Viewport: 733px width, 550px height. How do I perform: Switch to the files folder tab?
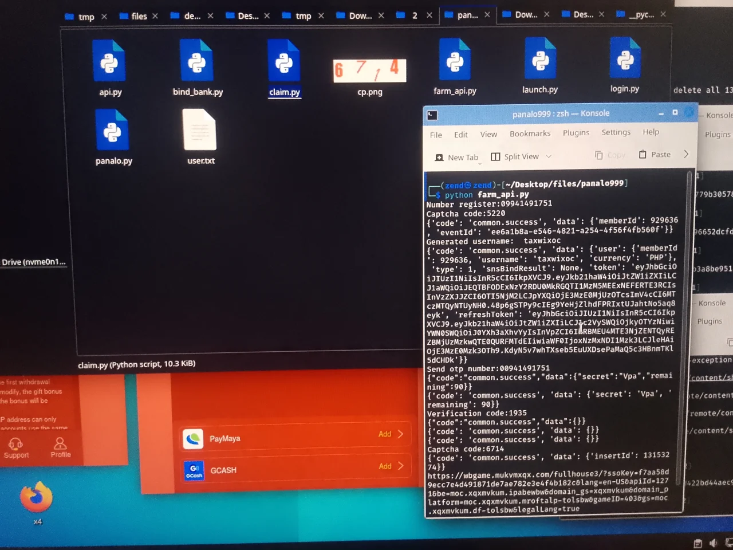(133, 16)
